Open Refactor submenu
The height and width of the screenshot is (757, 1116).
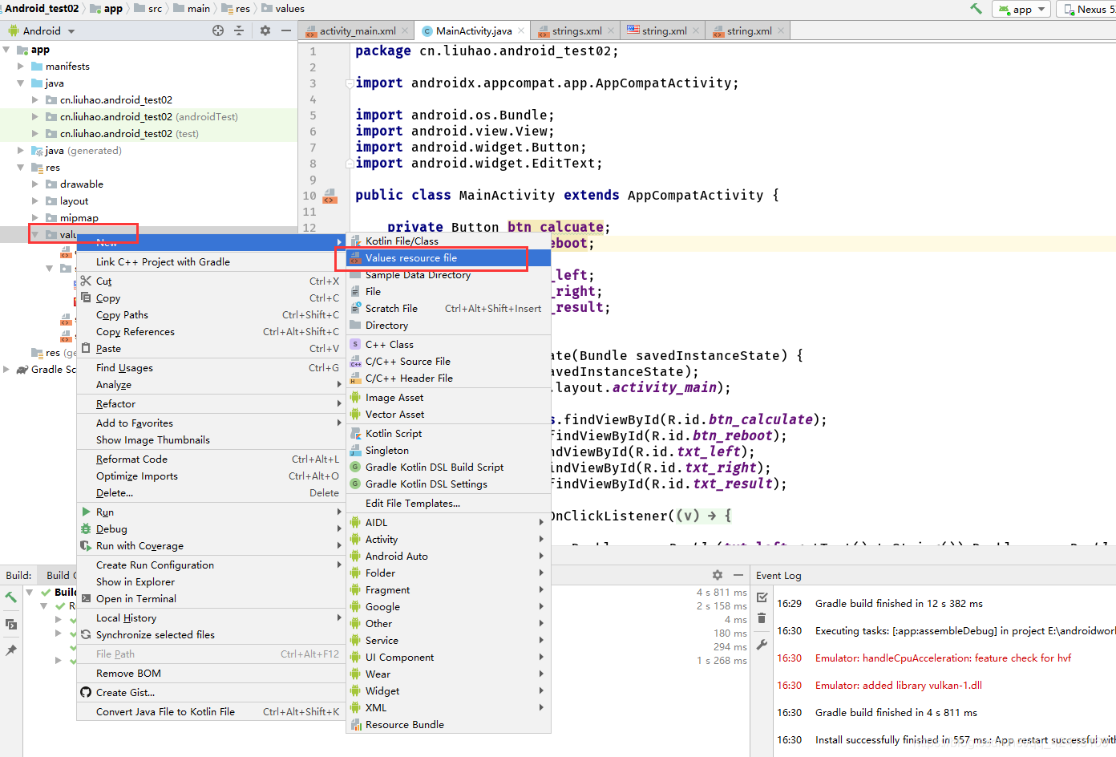[x=211, y=403]
